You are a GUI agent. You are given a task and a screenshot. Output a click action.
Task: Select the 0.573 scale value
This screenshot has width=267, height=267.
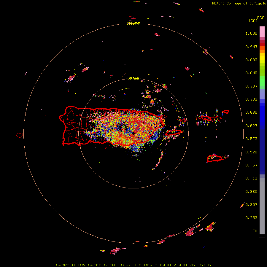coord(251,139)
